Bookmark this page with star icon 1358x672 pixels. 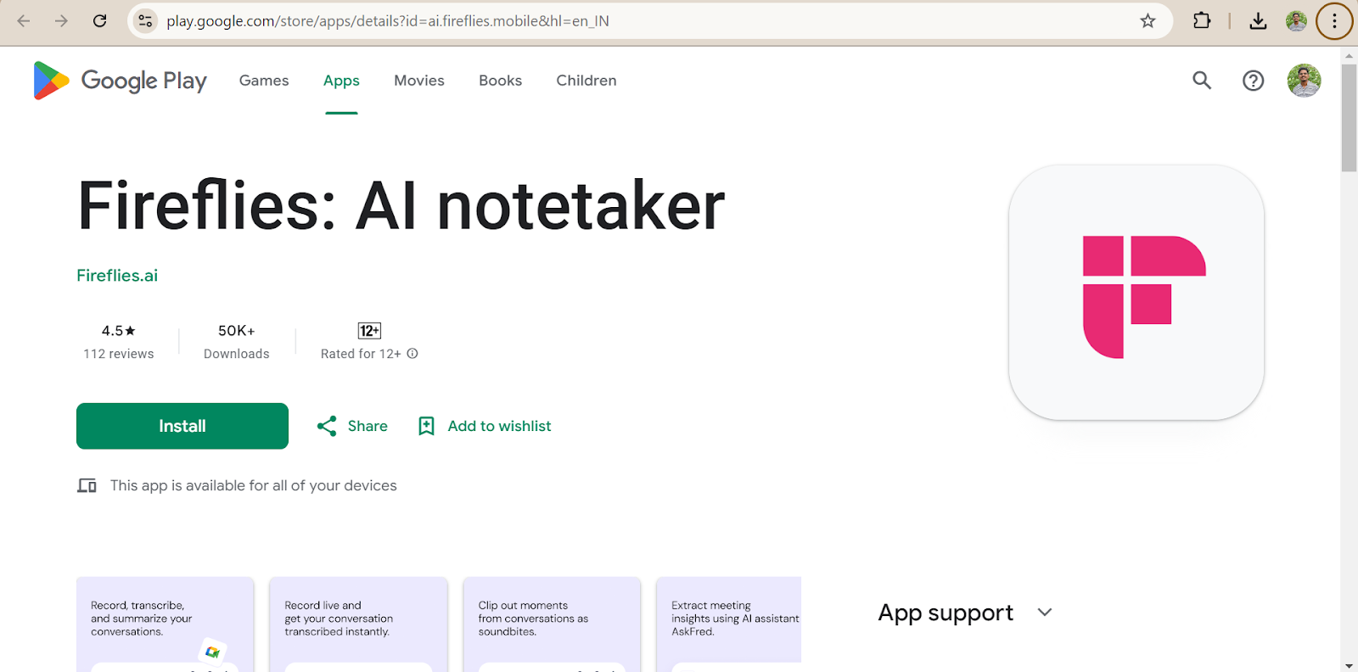click(x=1148, y=21)
